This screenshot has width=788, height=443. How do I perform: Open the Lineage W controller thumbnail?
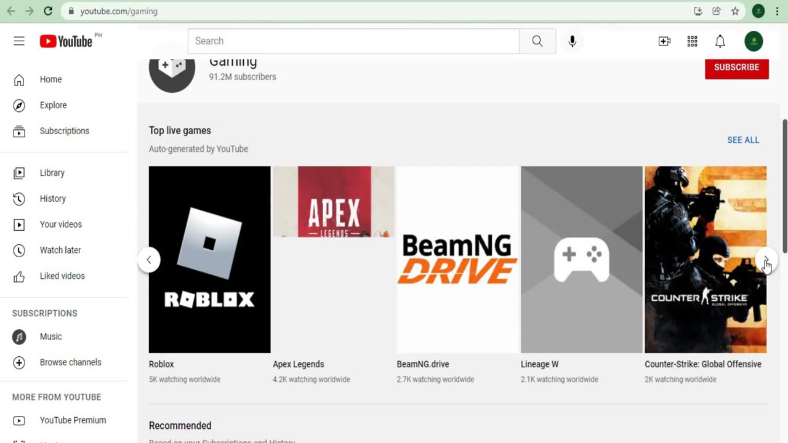point(581,260)
